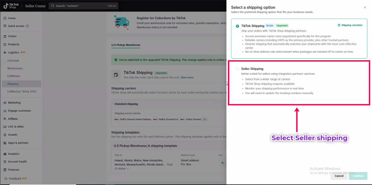The image size is (372, 185).
Task: Click the Quick access edit icon
Action: click(27, 26)
